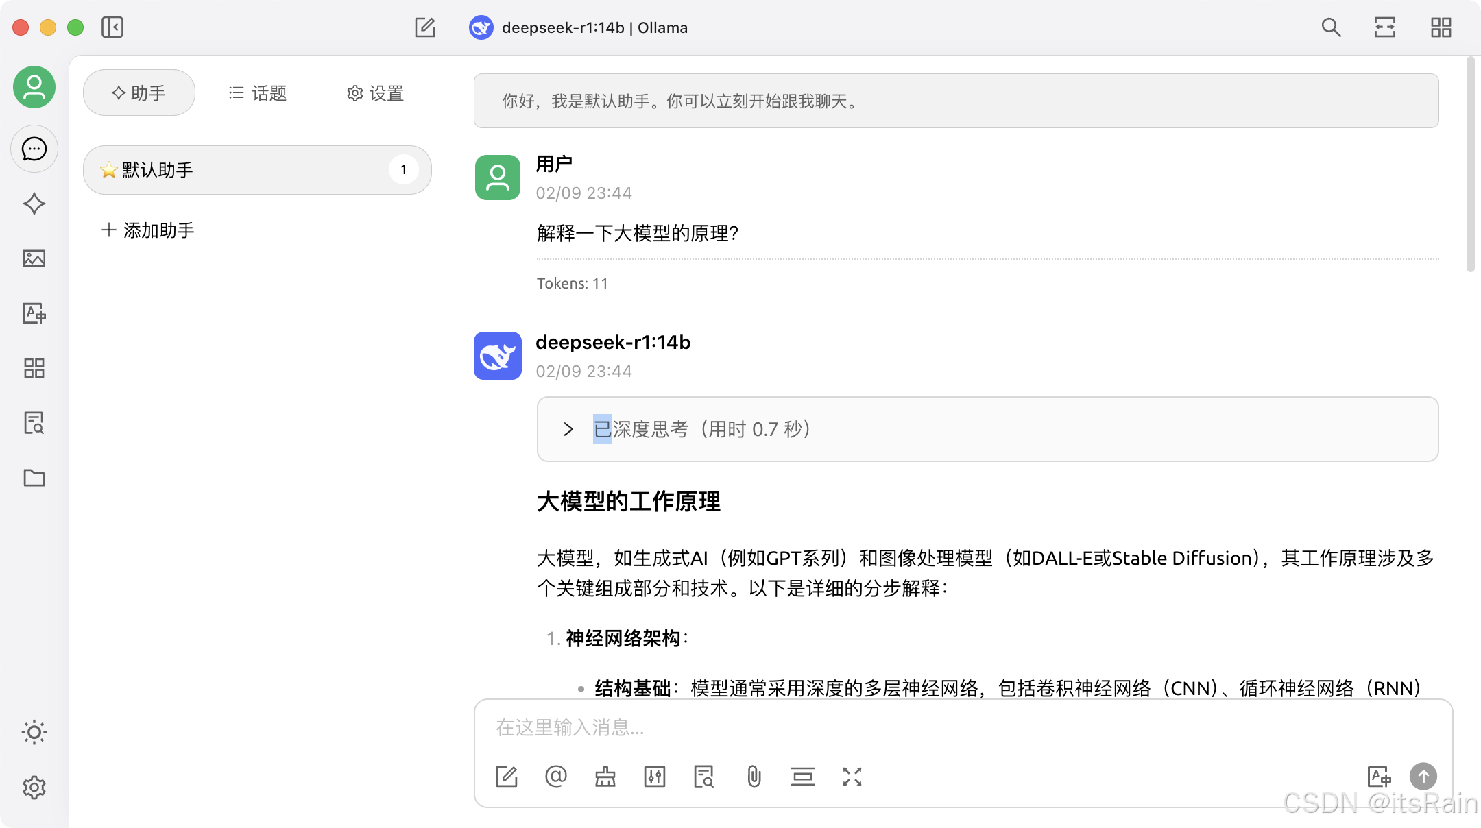Open input parameter sliders icon
The width and height of the screenshot is (1481, 828).
(655, 777)
